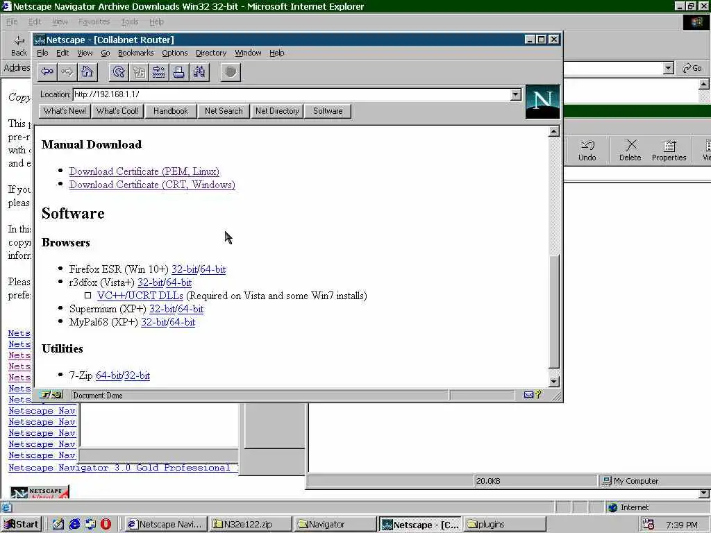Click the Net Search directory button
711x533 pixels.
pyautogui.click(x=224, y=111)
